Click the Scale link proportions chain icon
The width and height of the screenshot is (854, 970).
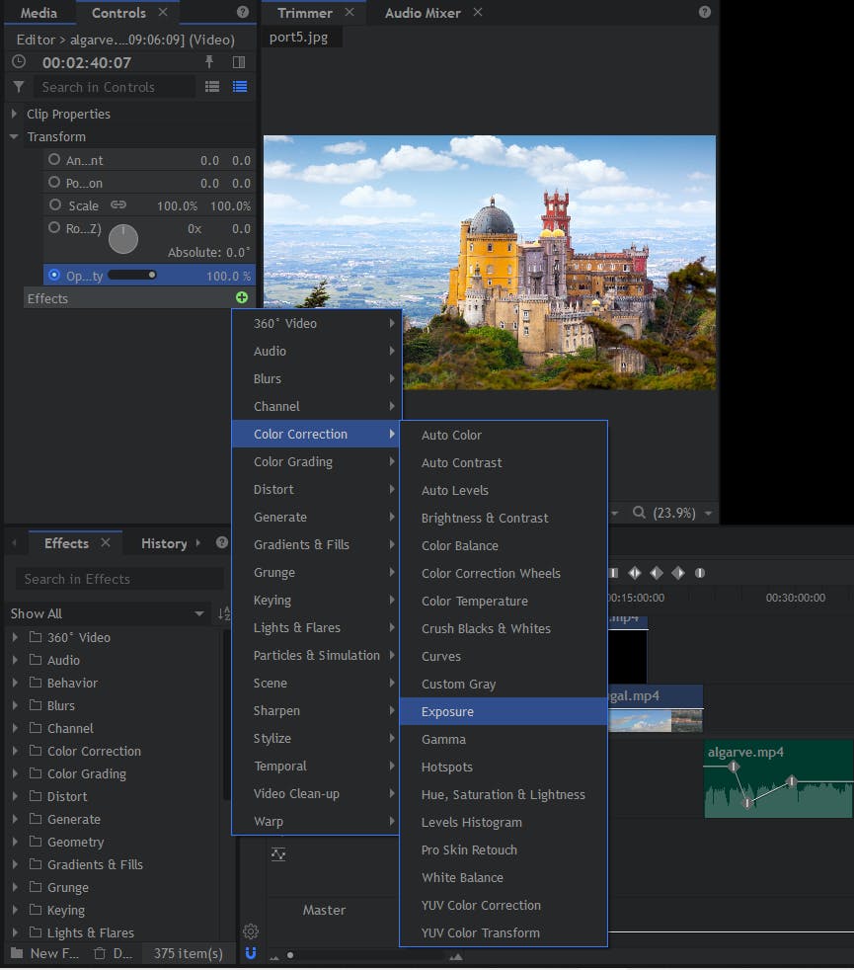click(118, 205)
